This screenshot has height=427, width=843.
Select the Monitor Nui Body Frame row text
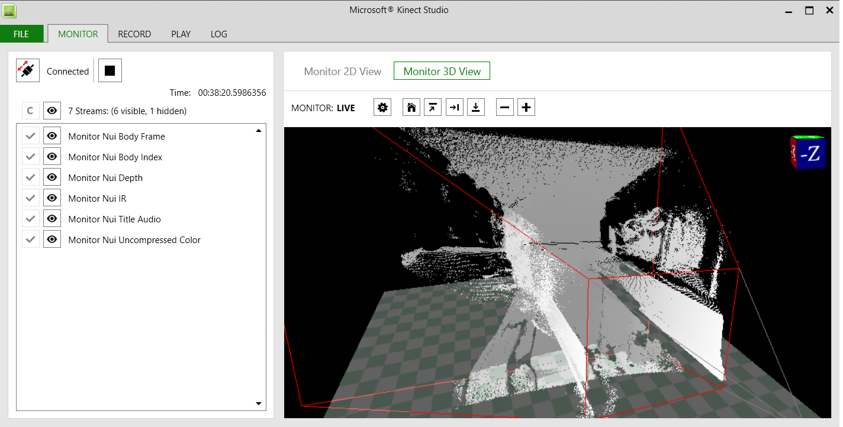[117, 136]
